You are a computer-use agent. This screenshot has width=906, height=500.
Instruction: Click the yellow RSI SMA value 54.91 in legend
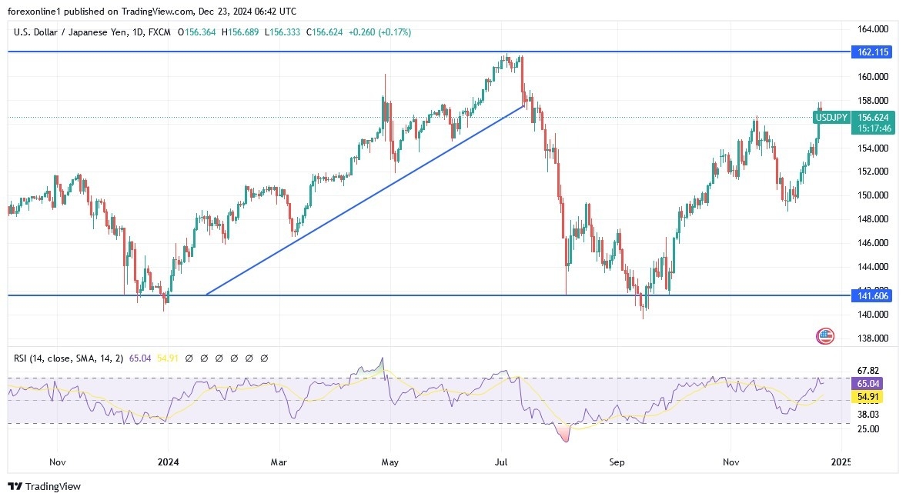157,358
